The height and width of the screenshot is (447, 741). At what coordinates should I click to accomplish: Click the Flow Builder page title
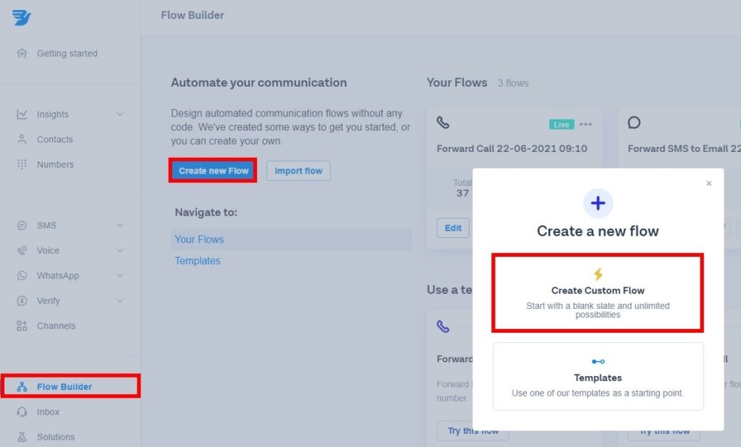click(192, 15)
